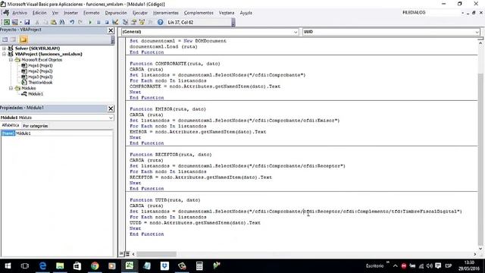Viewport: 485px width, 273px height.
Task: Select Hoja2 (Hoja2) in project tree
Action: (40, 71)
